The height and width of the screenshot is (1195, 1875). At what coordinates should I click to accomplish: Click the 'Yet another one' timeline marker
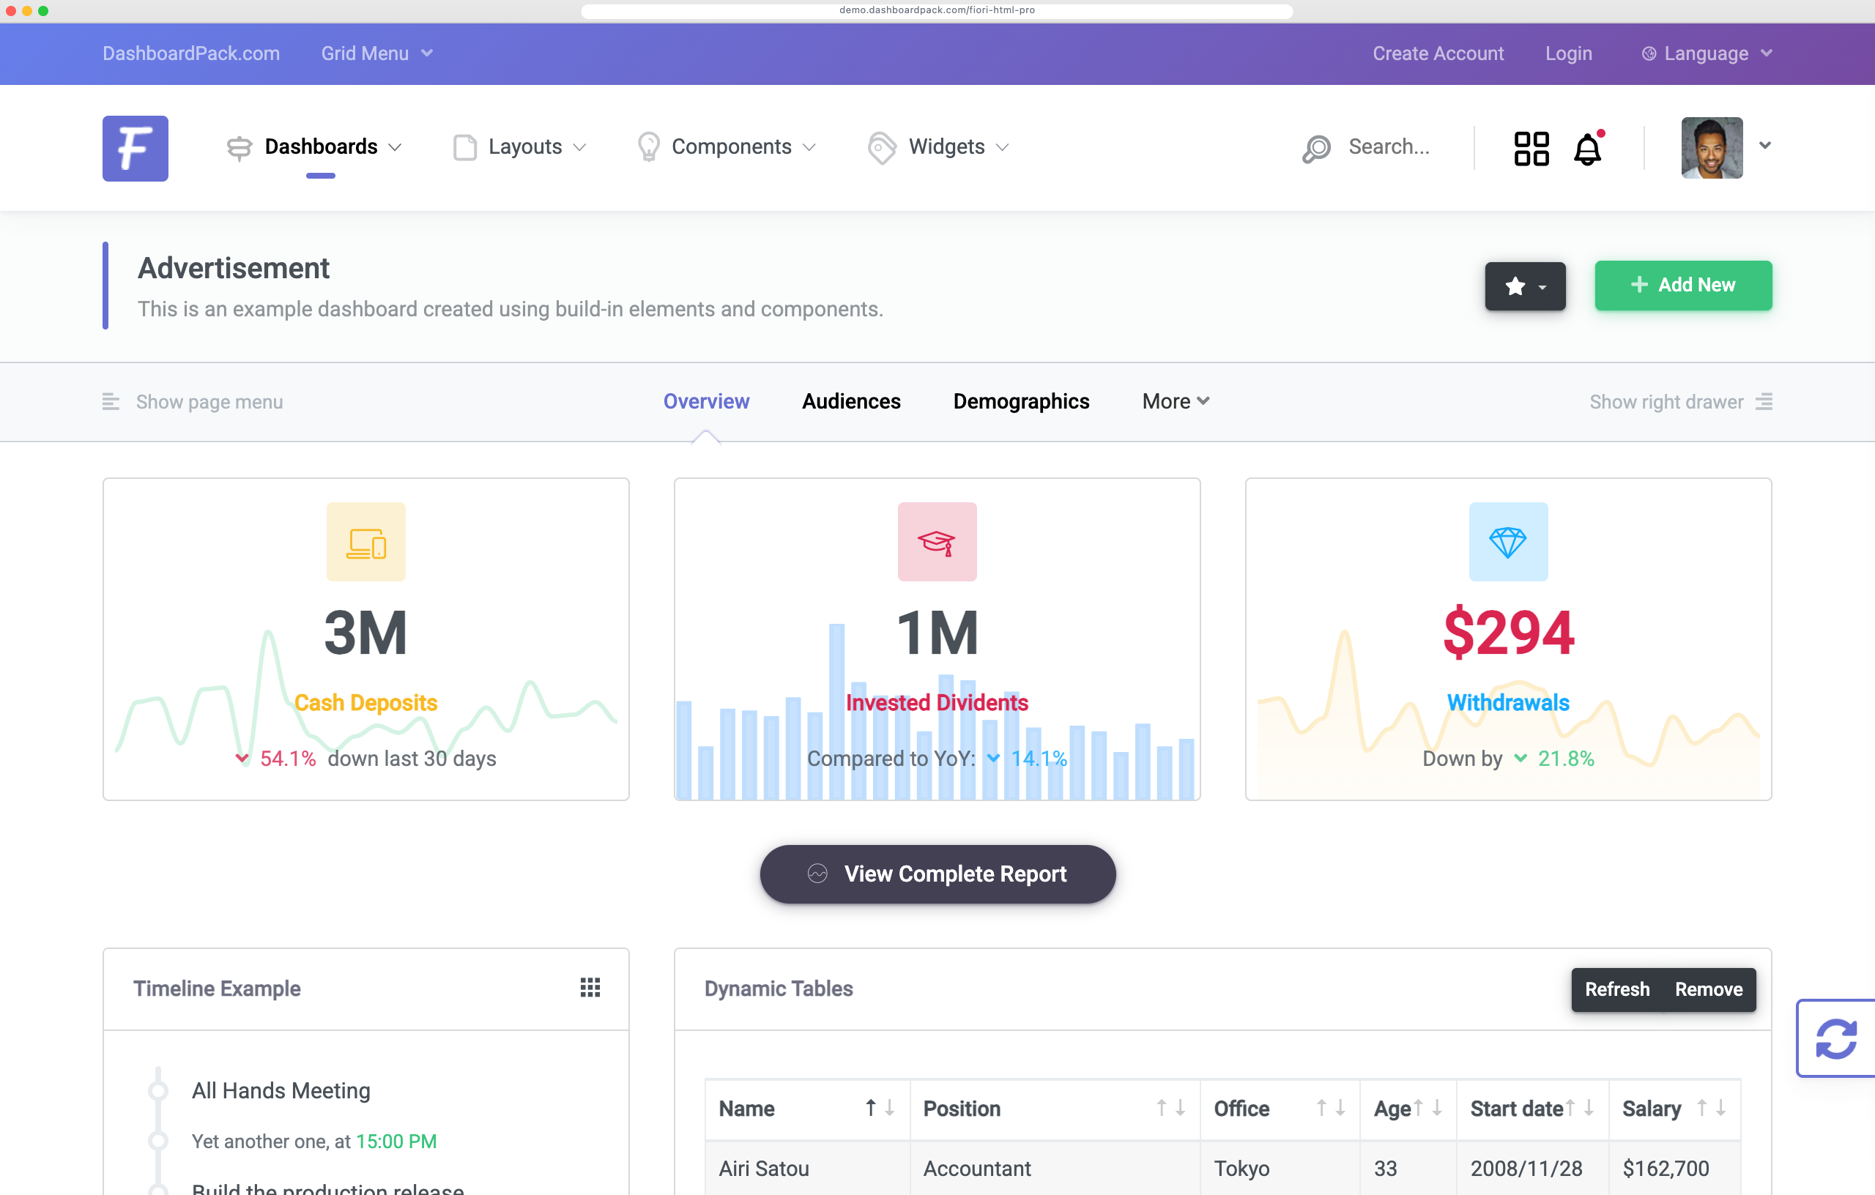(x=158, y=1142)
